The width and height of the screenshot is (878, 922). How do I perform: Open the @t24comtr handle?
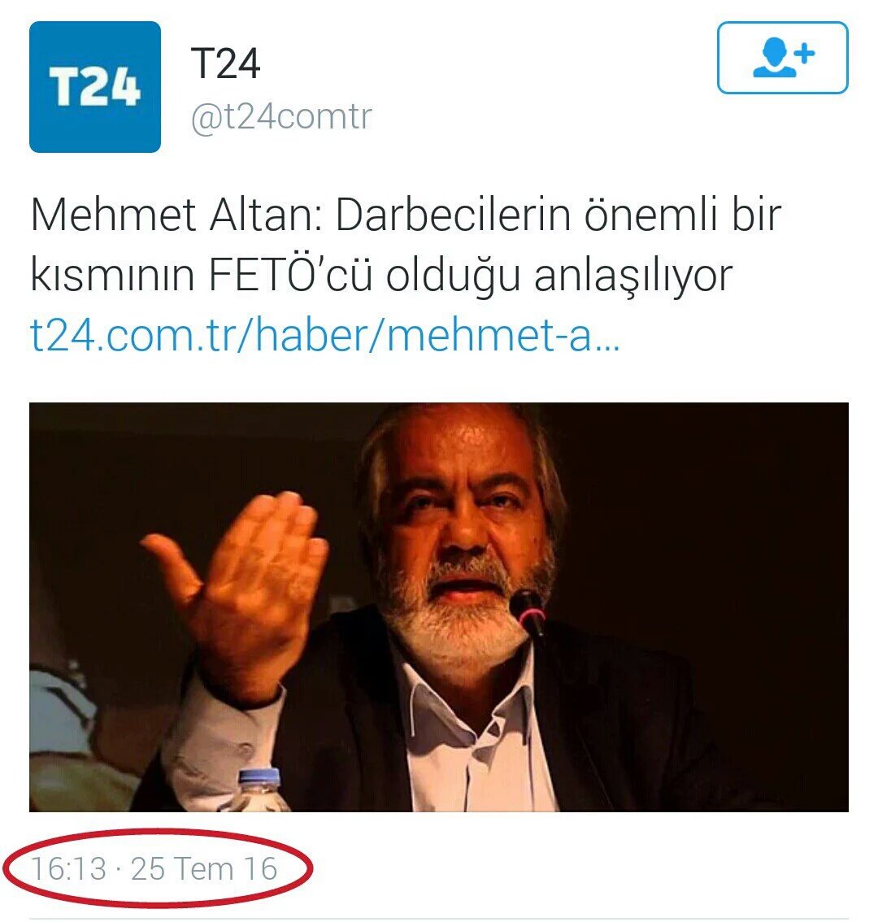click(281, 117)
